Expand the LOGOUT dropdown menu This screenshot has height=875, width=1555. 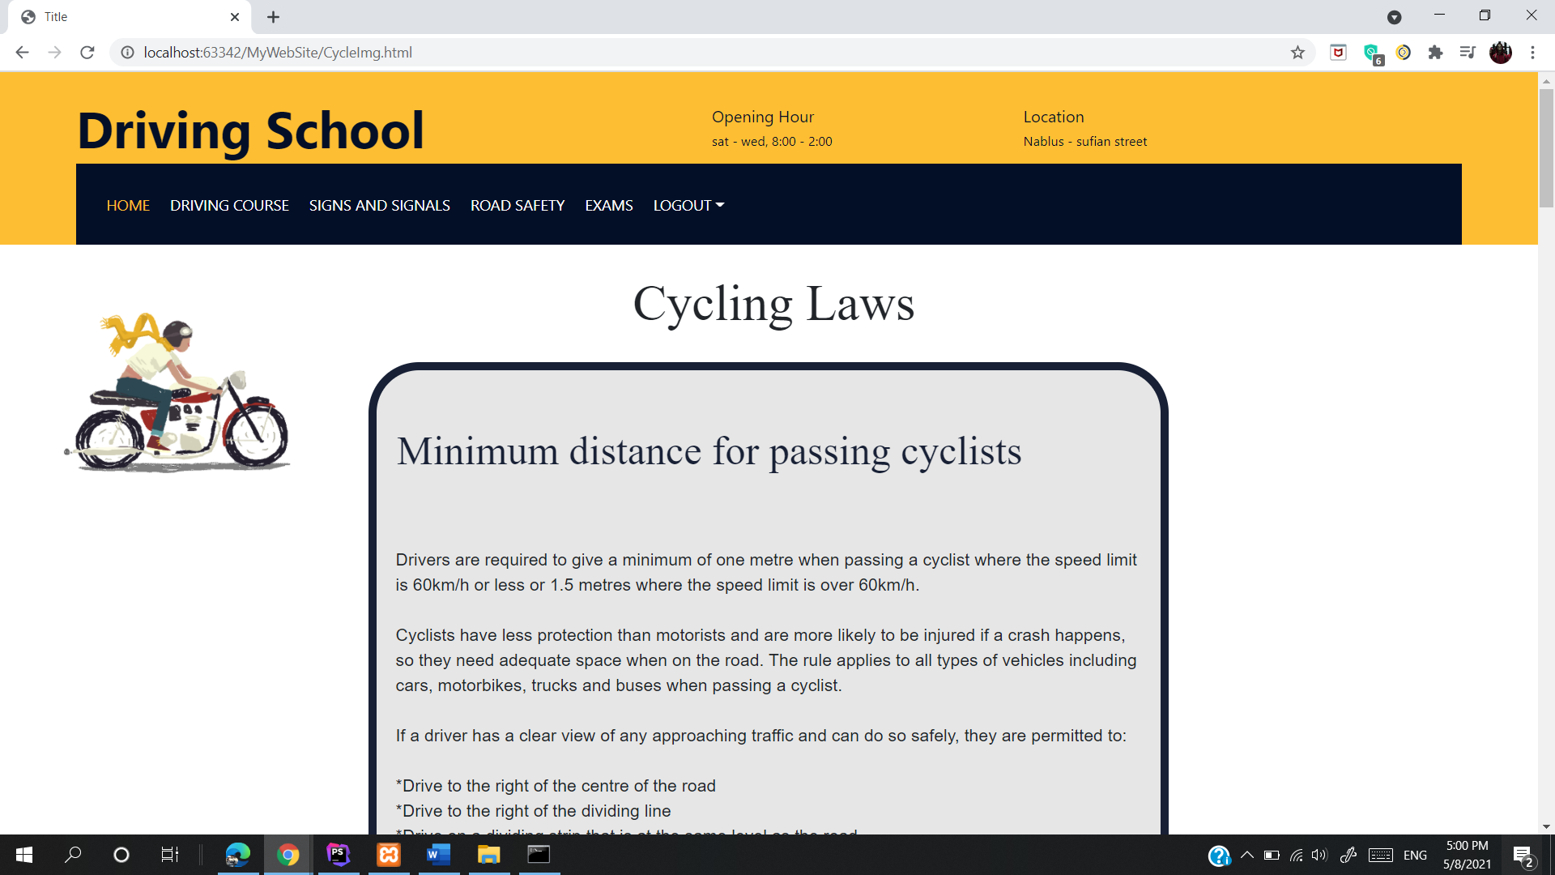click(x=688, y=205)
